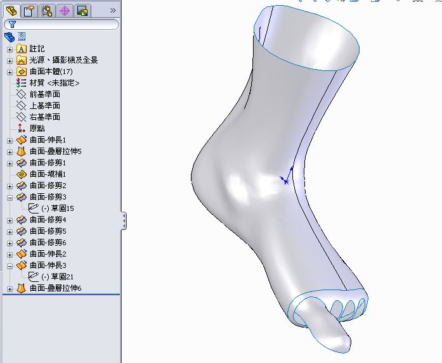Click the sketch icon of 草圖15
This screenshot has height=363, width=442.
pos(34,208)
